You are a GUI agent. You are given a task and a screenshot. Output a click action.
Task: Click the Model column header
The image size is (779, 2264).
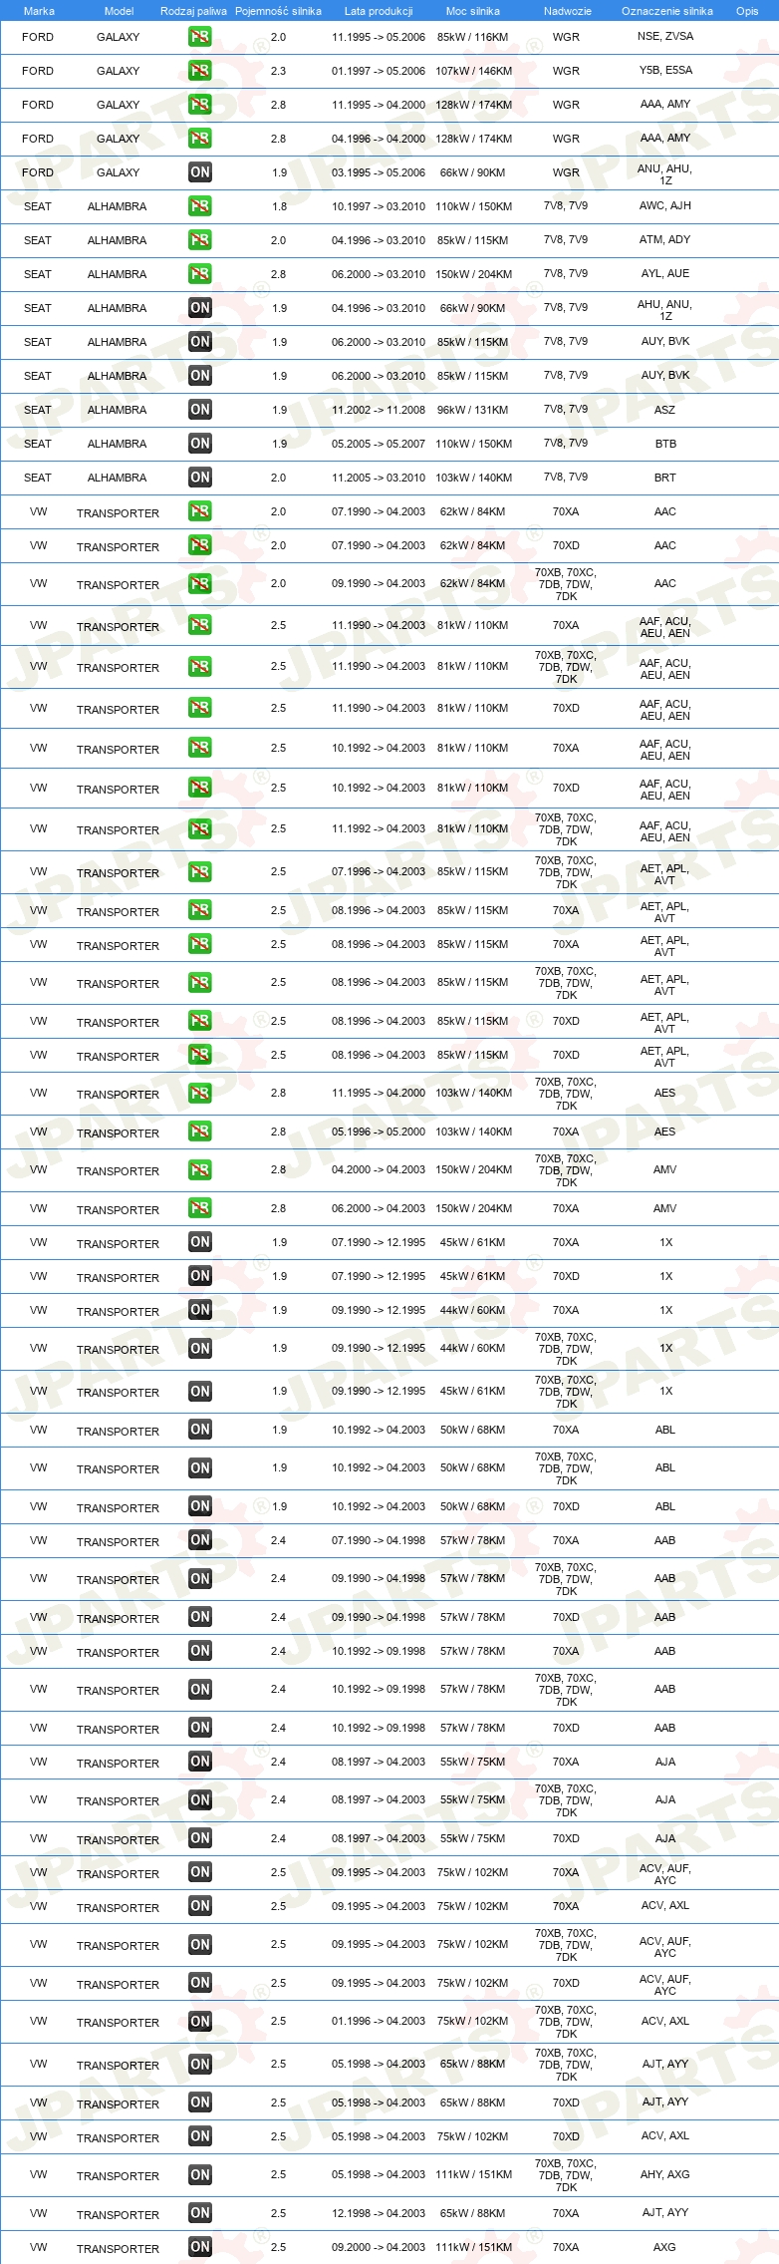(119, 11)
